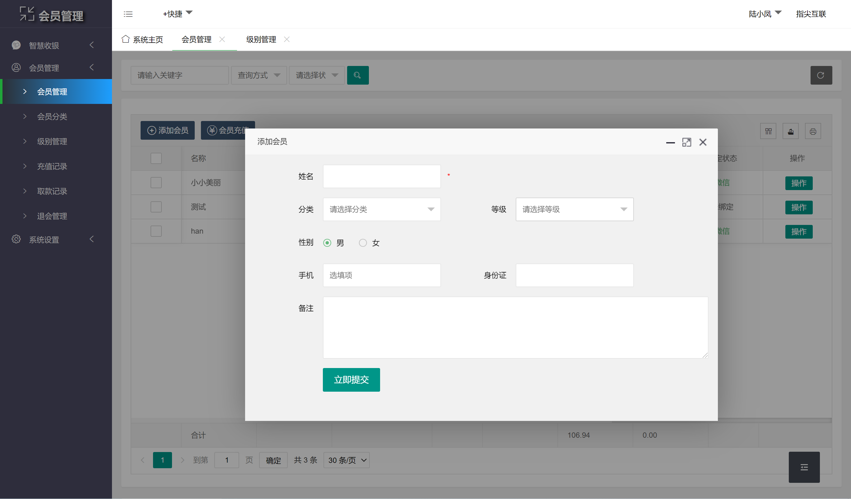The width and height of the screenshot is (851, 499).
Task: Check the 小小美丽 row checkbox
Action: point(156,182)
